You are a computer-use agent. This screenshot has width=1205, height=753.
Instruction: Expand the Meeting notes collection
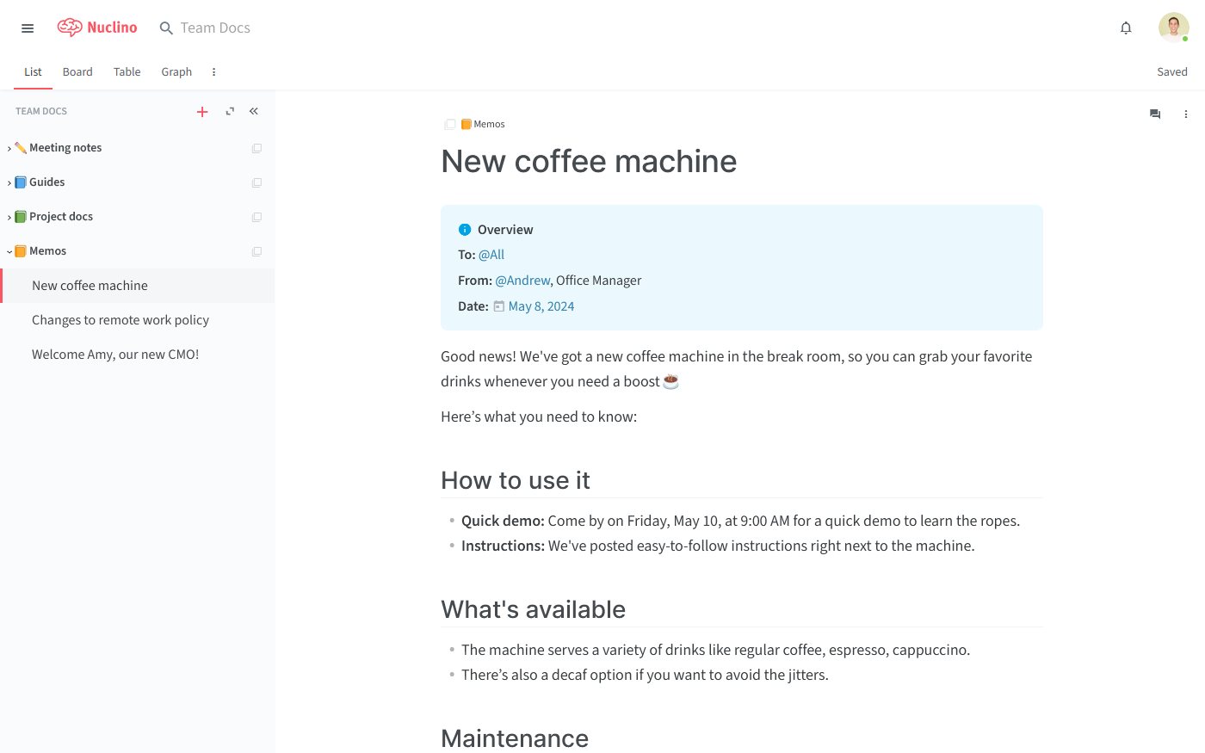9,149
